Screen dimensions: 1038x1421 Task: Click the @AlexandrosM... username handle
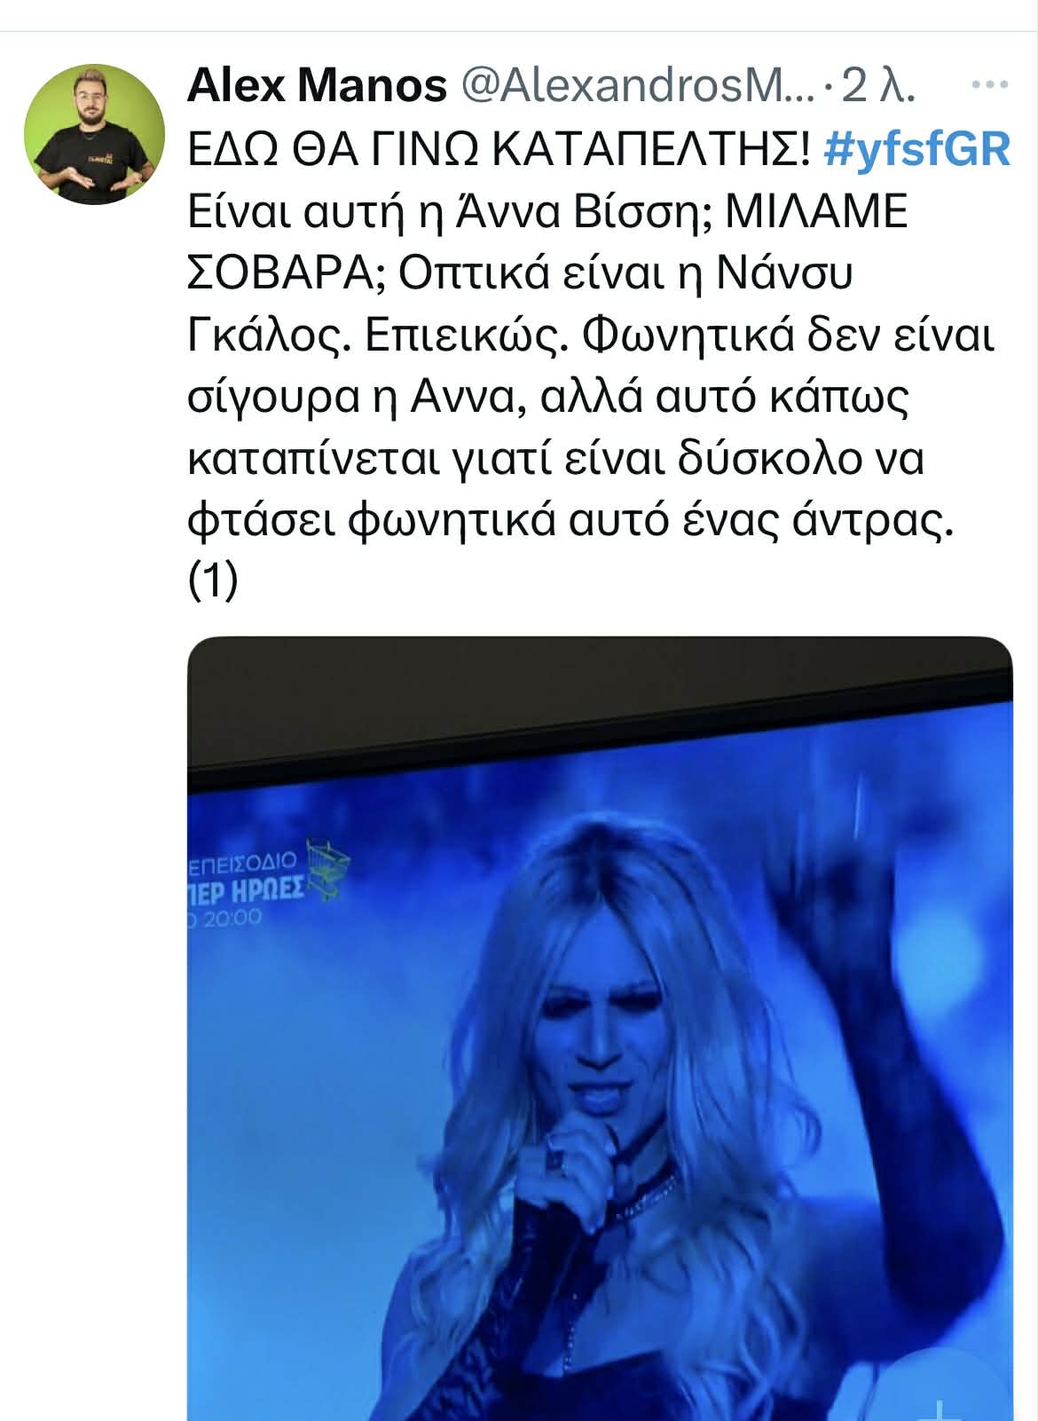click(636, 86)
